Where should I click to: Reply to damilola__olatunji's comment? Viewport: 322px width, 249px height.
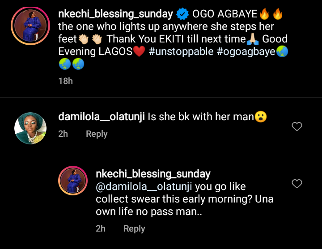click(x=97, y=134)
